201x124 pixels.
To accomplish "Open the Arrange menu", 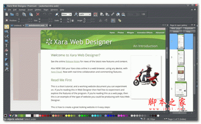I will [22, 10].
